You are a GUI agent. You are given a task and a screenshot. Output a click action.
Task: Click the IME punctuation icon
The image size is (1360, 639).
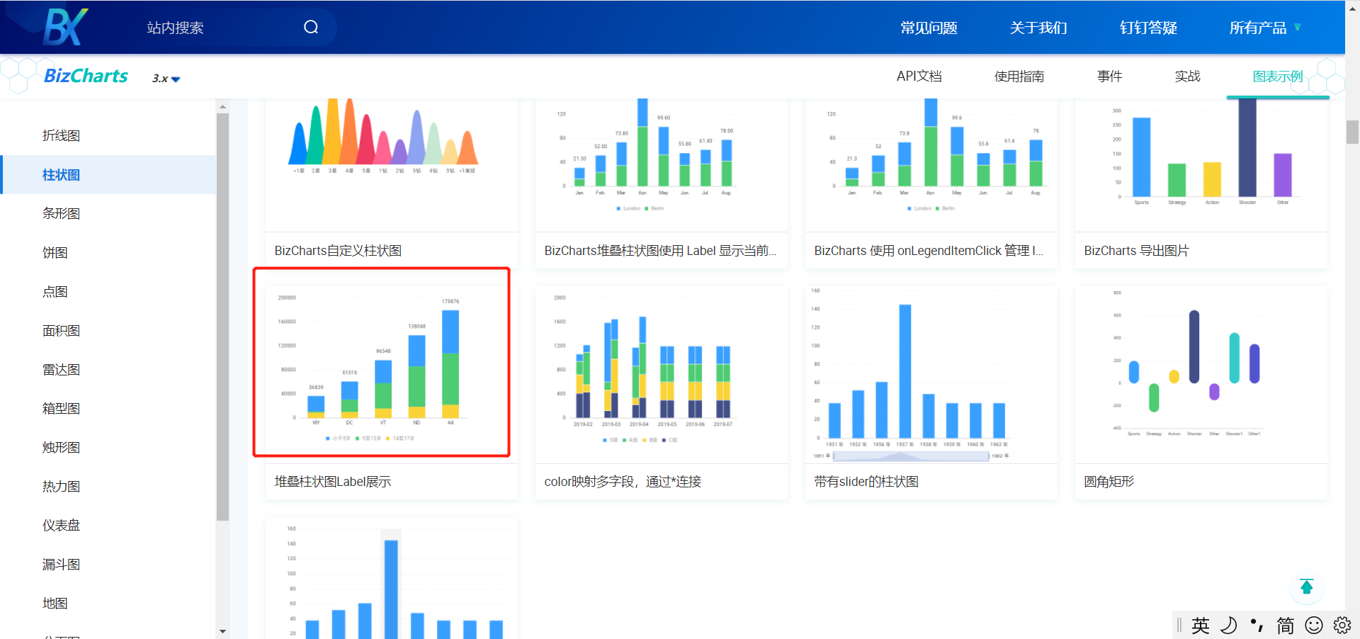(x=1257, y=625)
